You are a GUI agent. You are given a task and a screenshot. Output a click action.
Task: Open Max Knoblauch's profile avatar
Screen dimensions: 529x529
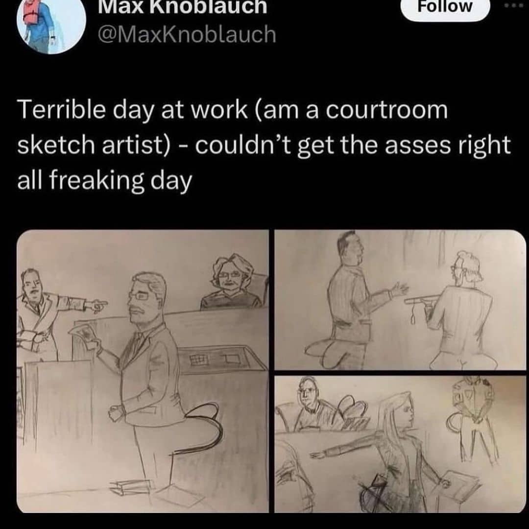[51, 23]
